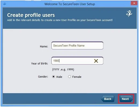Click the "(YYYY .e.g. 1999)" hint text
This screenshot has width=139, height=107.
(63, 70)
